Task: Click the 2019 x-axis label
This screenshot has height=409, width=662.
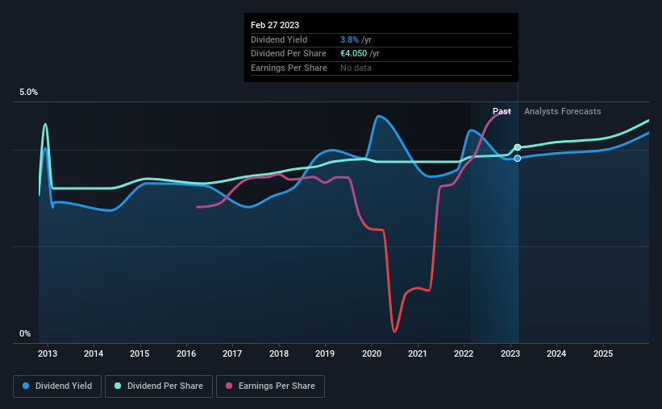Action: (325, 353)
